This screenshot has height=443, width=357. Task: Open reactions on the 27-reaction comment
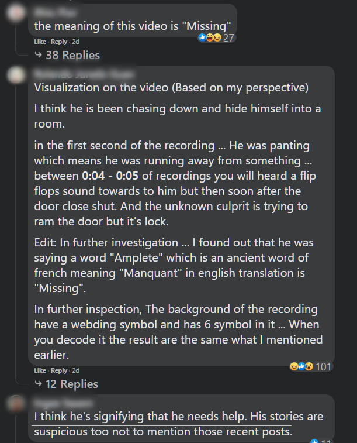pyautogui.click(x=210, y=37)
